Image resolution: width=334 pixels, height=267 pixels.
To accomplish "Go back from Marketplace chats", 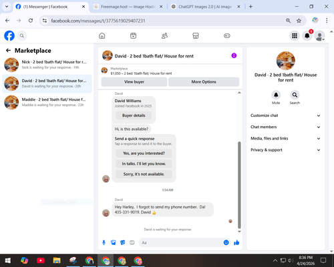I will pyautogui.click(x=8, y=51).
